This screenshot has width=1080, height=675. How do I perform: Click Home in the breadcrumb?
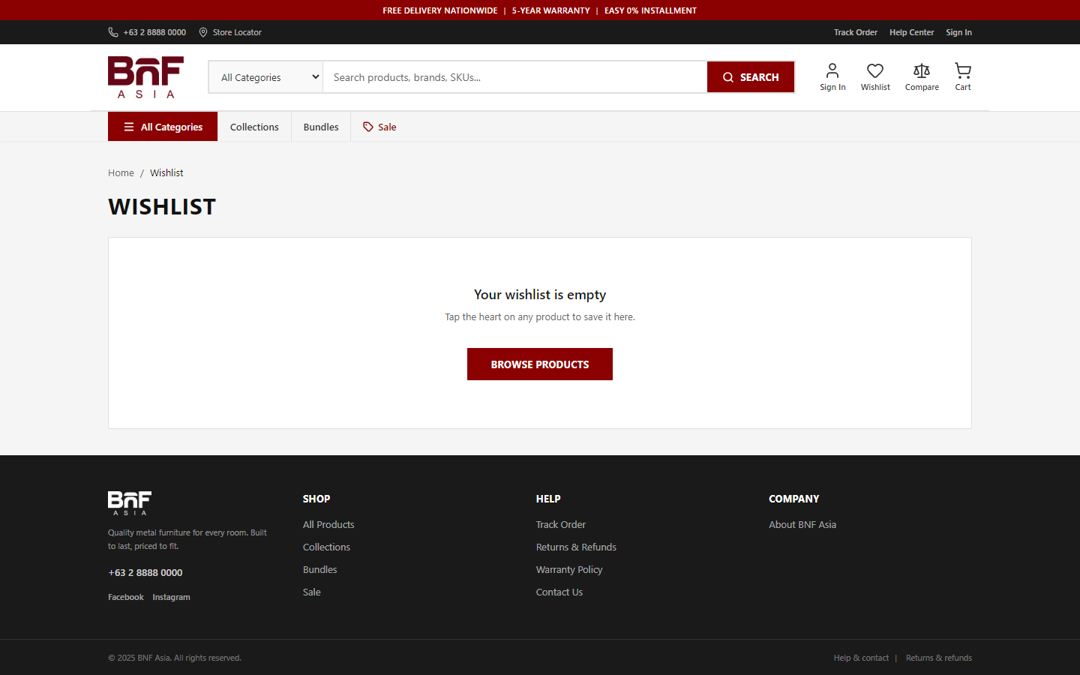pos(121,172)
